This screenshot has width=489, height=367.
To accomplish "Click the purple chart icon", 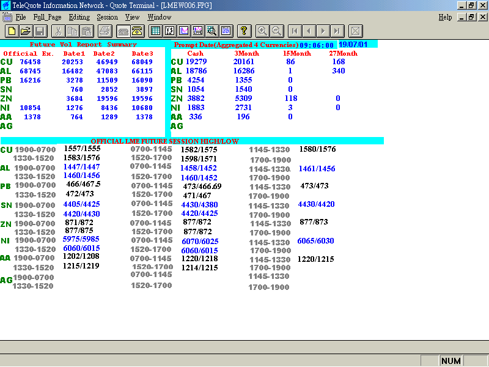I will (184, 31).
